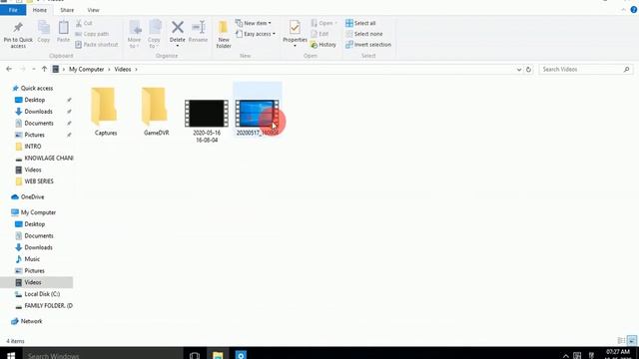Open the recent locations dropdown arrow
This screenshot has width=639, height=359.
pos(33,69)
